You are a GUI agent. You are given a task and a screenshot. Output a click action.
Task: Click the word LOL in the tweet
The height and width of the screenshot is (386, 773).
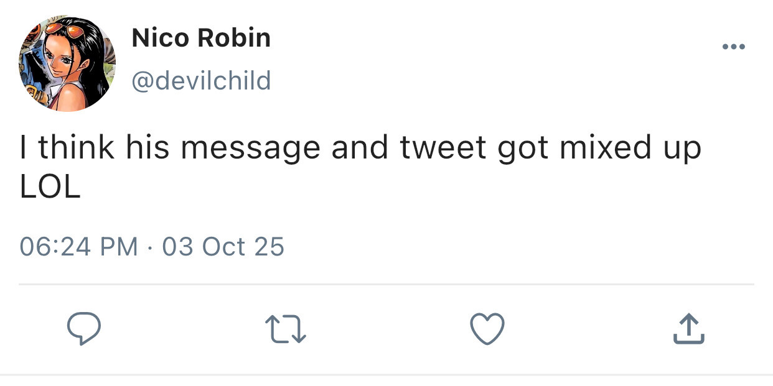click(50, 188)
